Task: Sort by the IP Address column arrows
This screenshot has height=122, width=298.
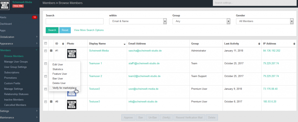Action: tap(295, 44)
